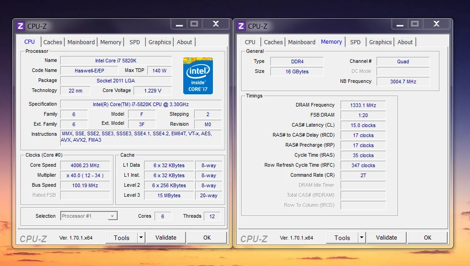The width and height of the screenshot is (470, 266).
Task: Switch to Caches tab in left window
Action: [x=52, y=42]
